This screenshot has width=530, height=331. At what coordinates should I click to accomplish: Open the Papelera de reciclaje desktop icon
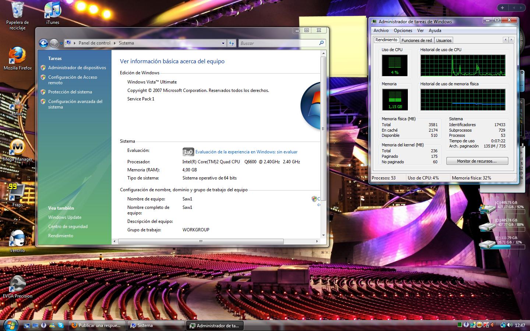(x=17, y=16)
